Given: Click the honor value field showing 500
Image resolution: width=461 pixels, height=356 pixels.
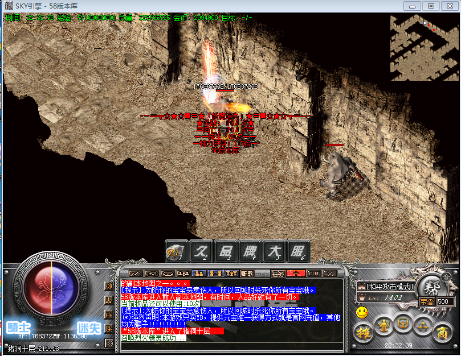Looking at the screenshot, I should pos(444,301).
